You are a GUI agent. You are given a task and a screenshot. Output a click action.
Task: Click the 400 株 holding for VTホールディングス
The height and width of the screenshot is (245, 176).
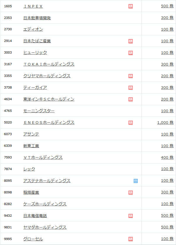[x=167, y=157]
